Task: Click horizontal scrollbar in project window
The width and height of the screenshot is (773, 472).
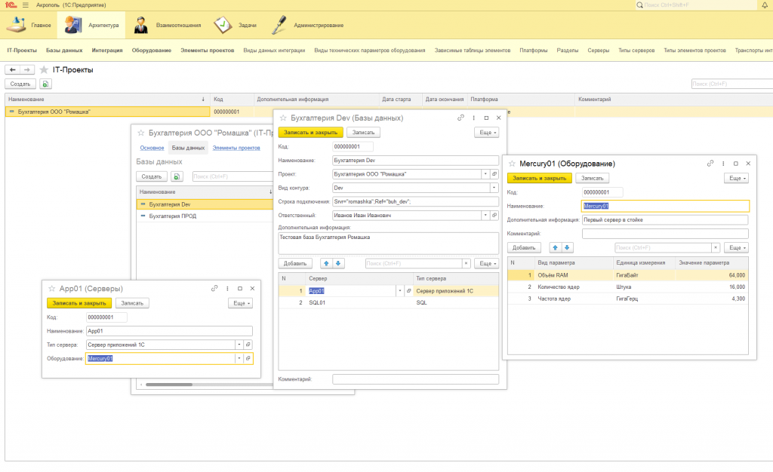Action: pyautogui.click(x=168, y=385)
